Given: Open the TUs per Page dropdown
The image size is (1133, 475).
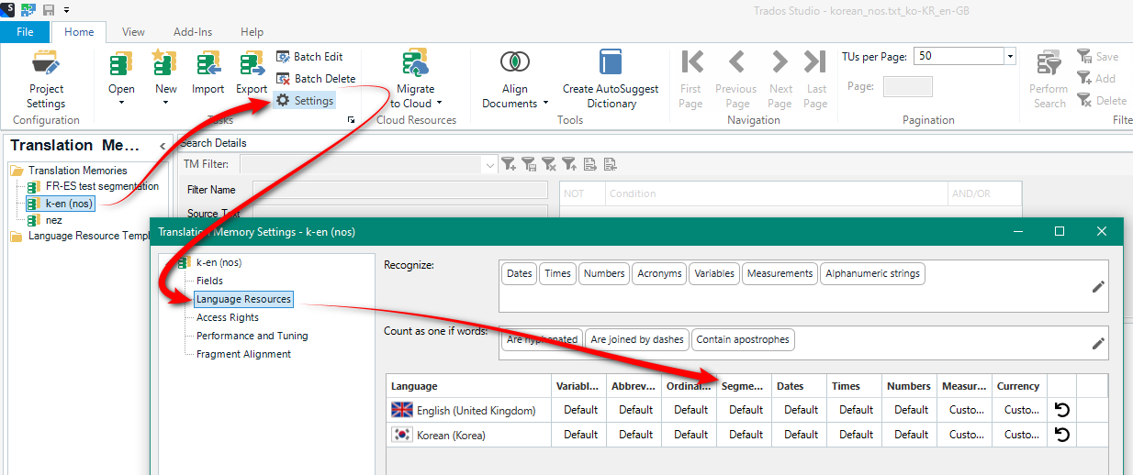Looking at the screenshot, I should pos(1010,57).
